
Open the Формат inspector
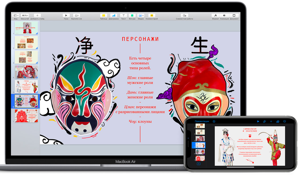click(215, 15)
